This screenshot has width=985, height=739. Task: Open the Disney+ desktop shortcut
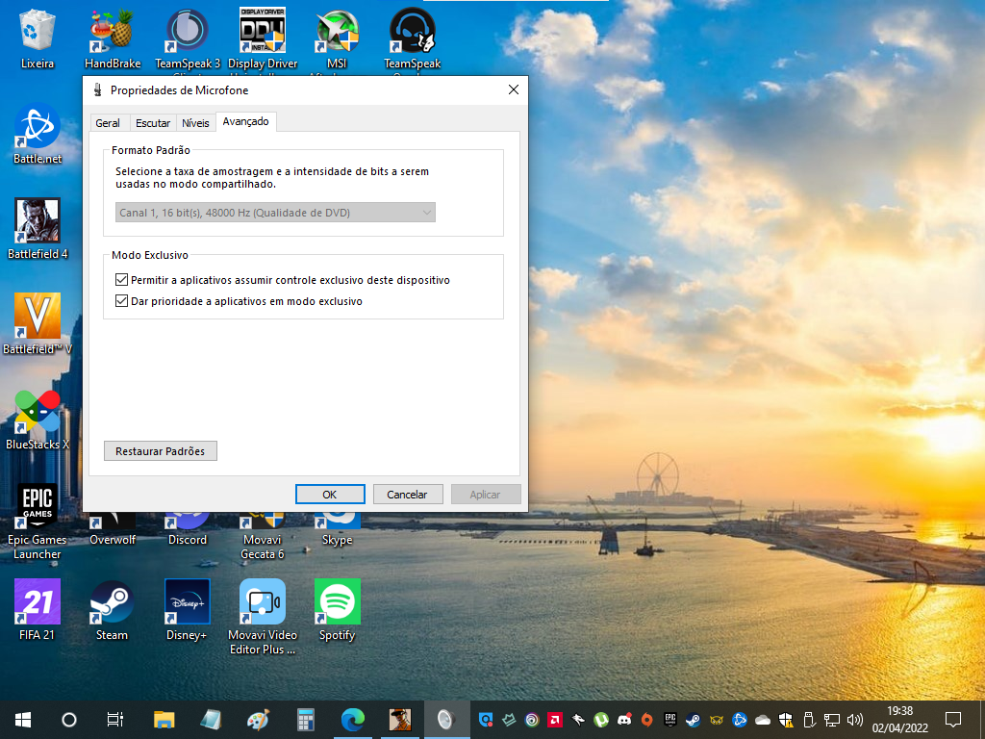coord(187,610)
